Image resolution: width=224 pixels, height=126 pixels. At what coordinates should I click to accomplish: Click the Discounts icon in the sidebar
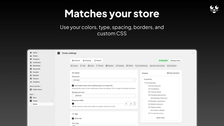[31, 69]
